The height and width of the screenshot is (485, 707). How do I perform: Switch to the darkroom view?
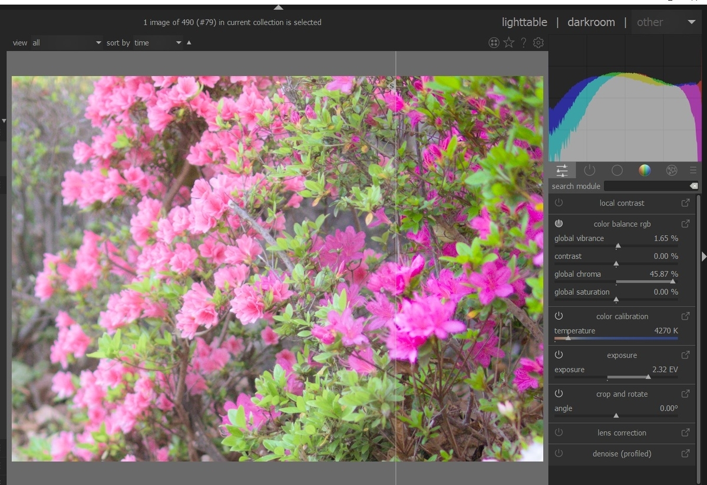click(591, 22)
